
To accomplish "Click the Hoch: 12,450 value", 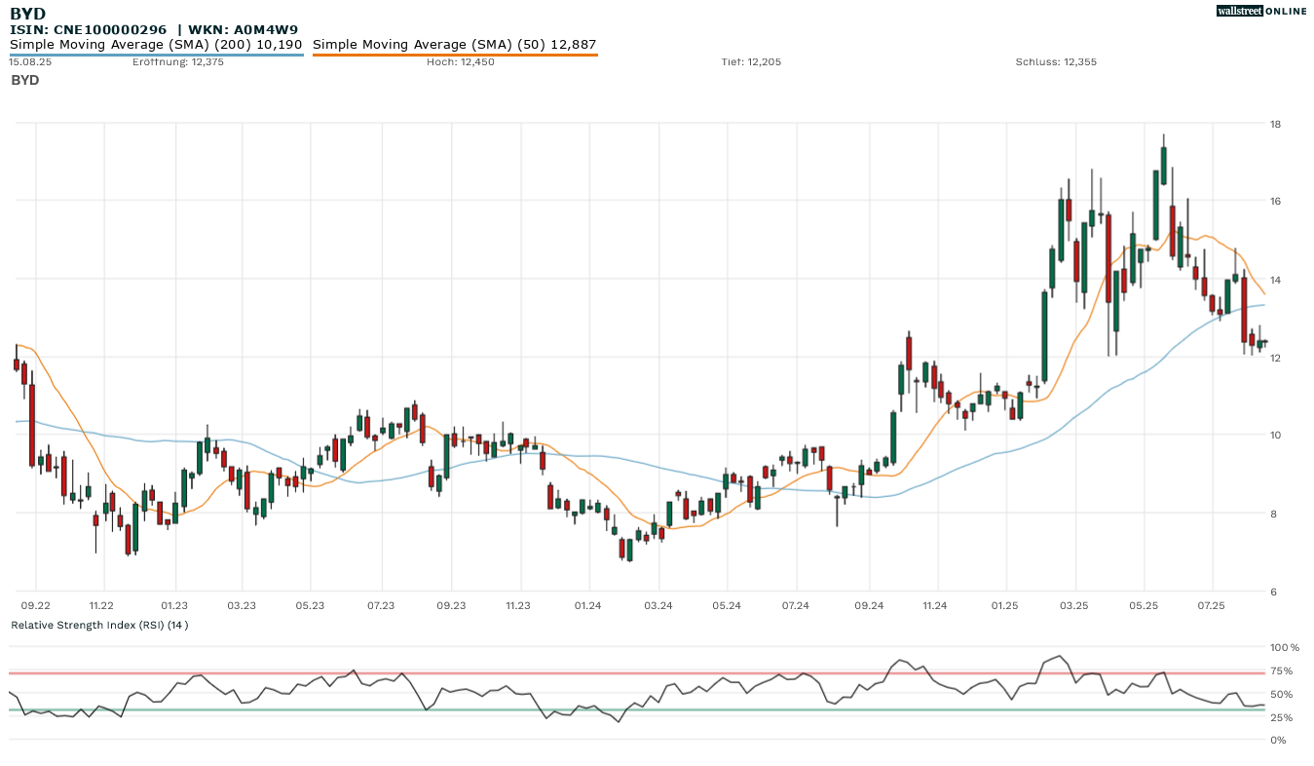I will [461, 62].
